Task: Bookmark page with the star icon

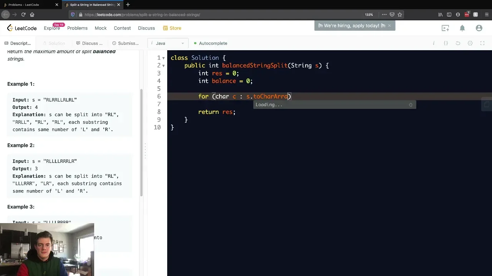Action: 400,15
